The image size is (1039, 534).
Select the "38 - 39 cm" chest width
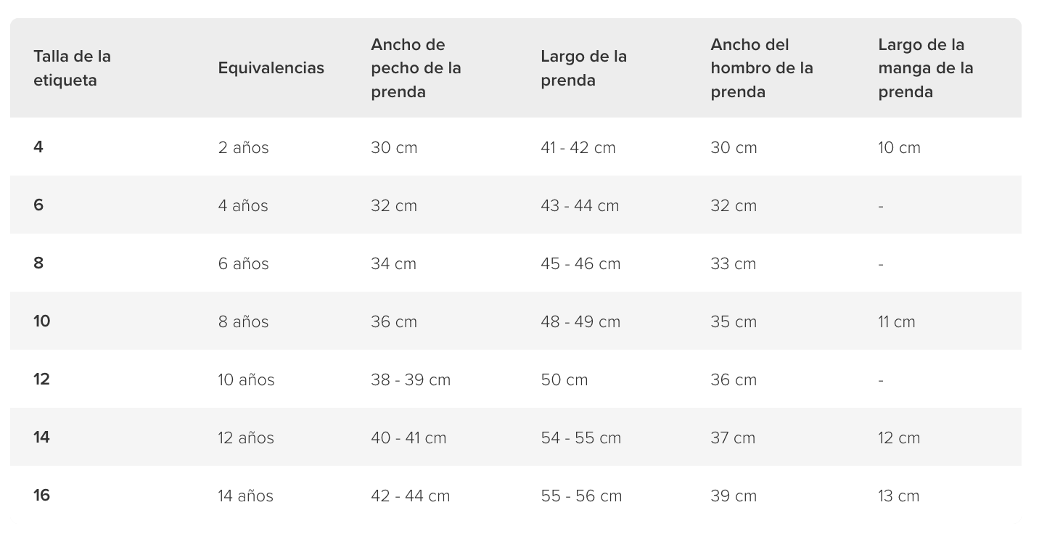[x=411, y=380]
